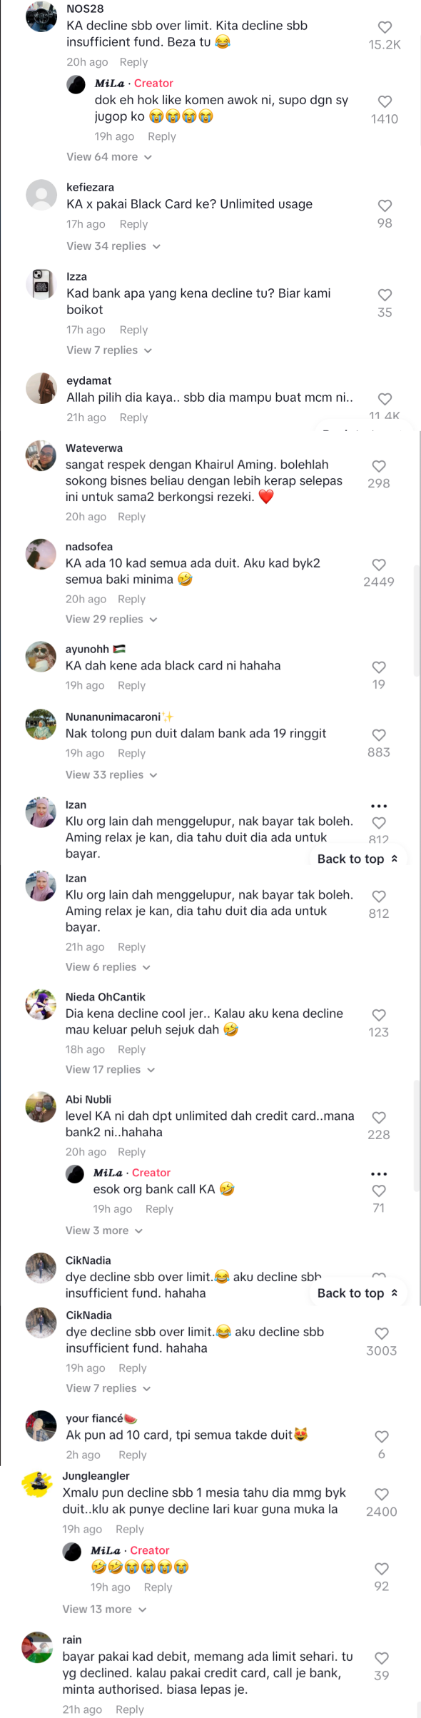Screen dimensions: 421x1718
Task: Tap heart on nadsofea's comment
Action: (379, 565)
